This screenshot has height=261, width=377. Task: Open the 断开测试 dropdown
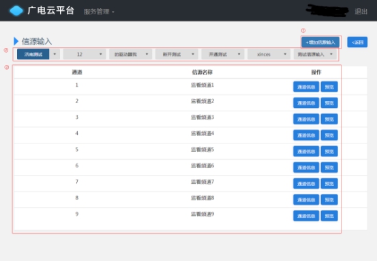click(177, 54)
